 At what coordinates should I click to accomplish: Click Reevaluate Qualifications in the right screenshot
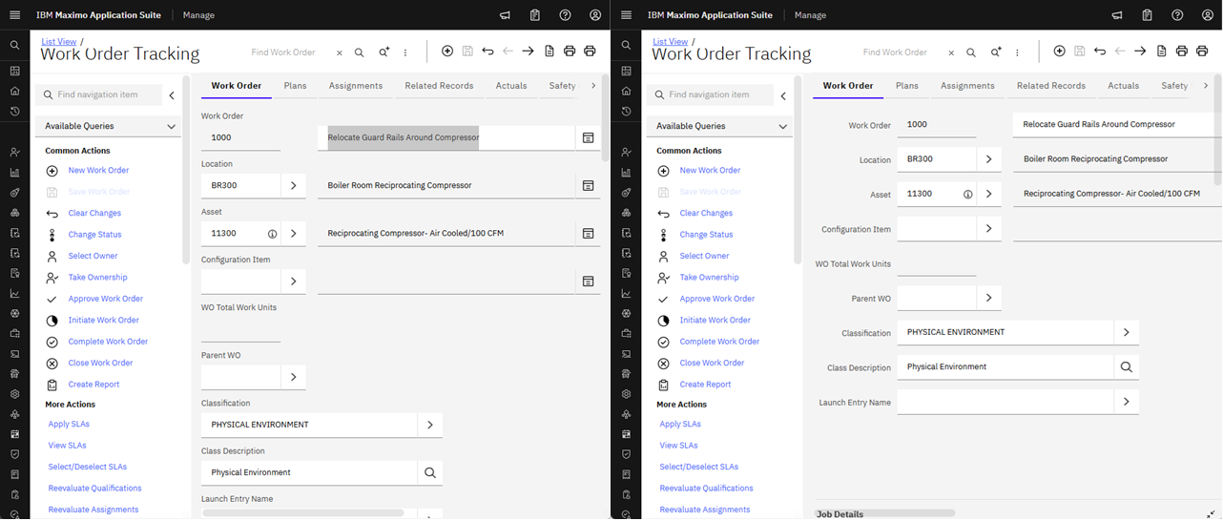click(707, 489)
